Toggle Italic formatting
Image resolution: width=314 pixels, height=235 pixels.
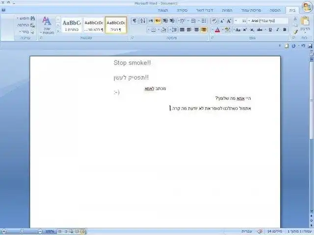click(278, 30)
